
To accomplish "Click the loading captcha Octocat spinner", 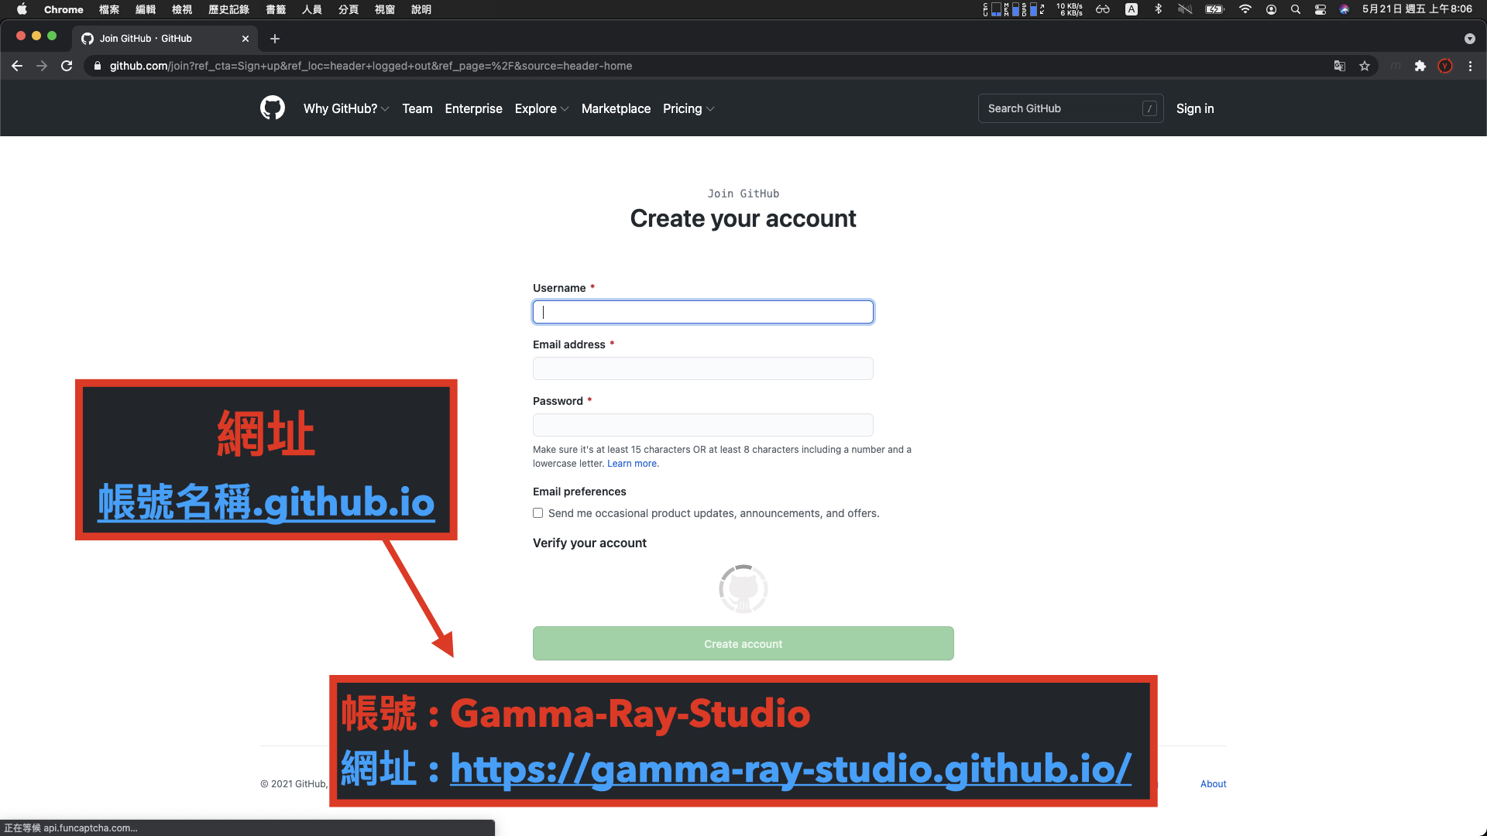I will click(x=743, y=589).
